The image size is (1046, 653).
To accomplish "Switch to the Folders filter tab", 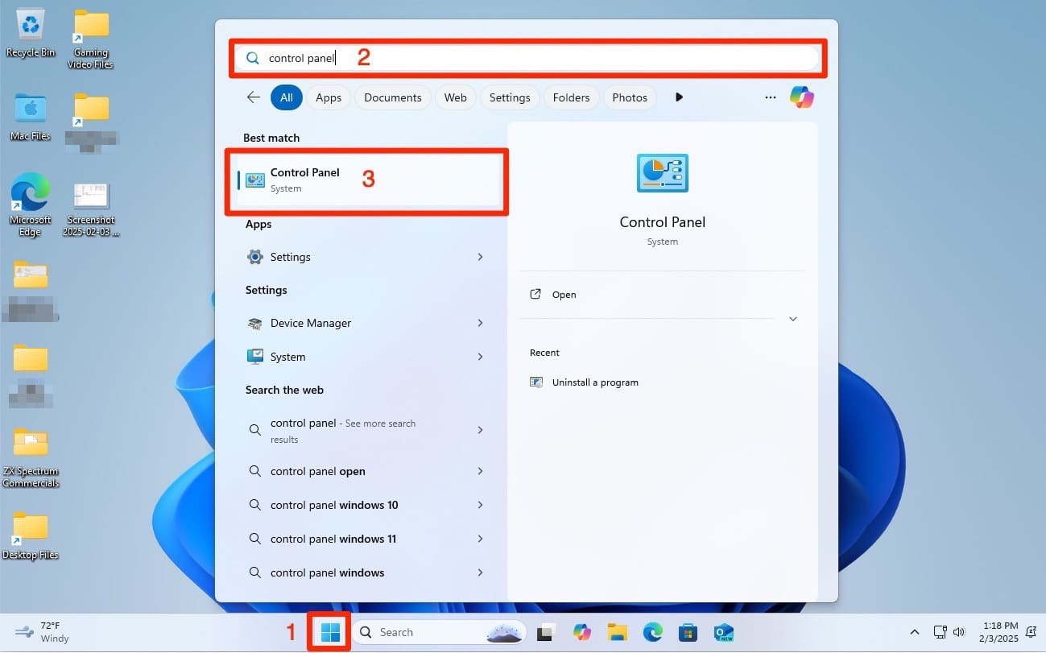I will pyautogui.click(x=572, y=97).
